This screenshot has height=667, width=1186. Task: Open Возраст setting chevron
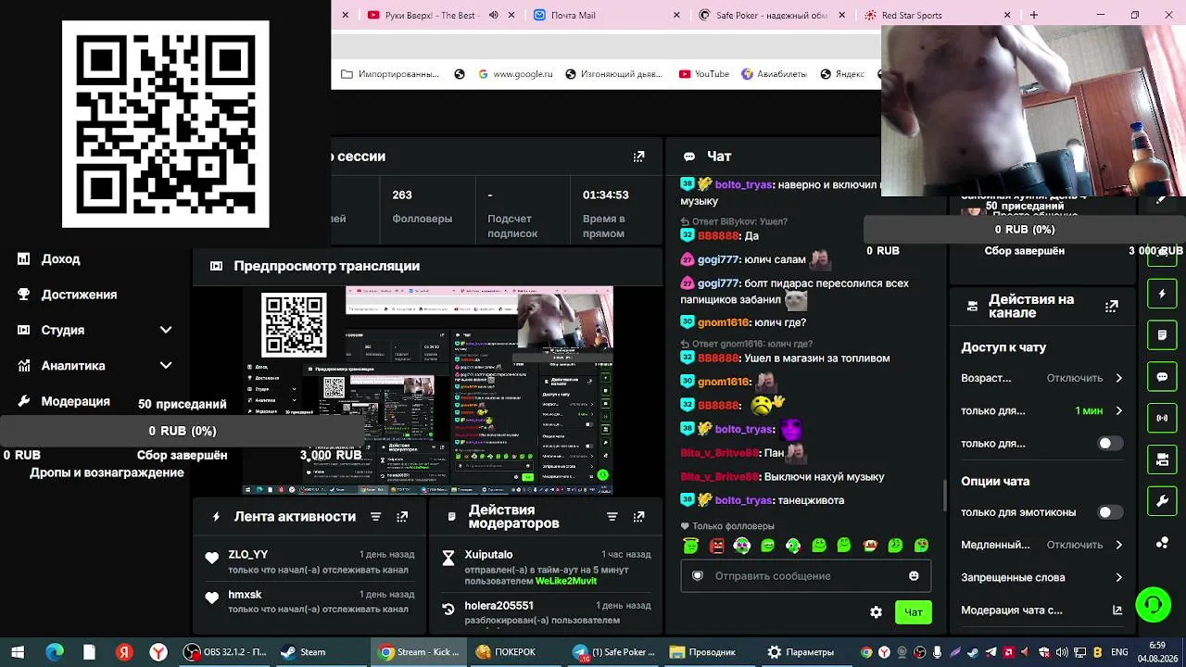(x=1118, y=378)
